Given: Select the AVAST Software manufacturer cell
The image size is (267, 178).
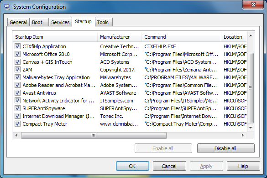Looking at the screenshot, I should tap(118, 93).
